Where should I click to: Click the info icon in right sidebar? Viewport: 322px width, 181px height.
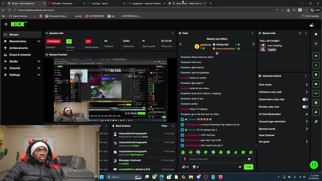click(316, 34)
